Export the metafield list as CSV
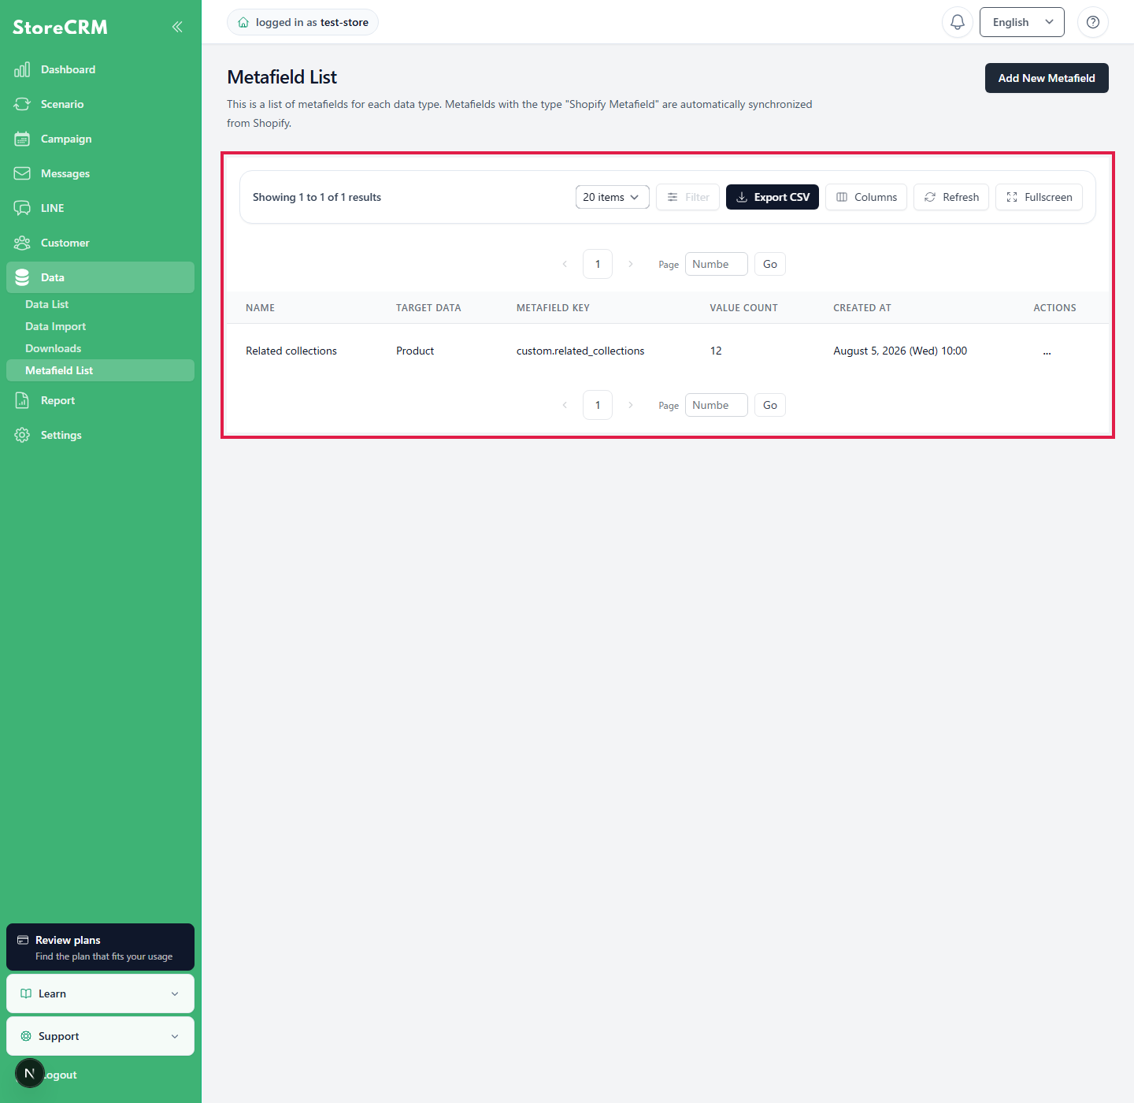 [x=773, y=197]
